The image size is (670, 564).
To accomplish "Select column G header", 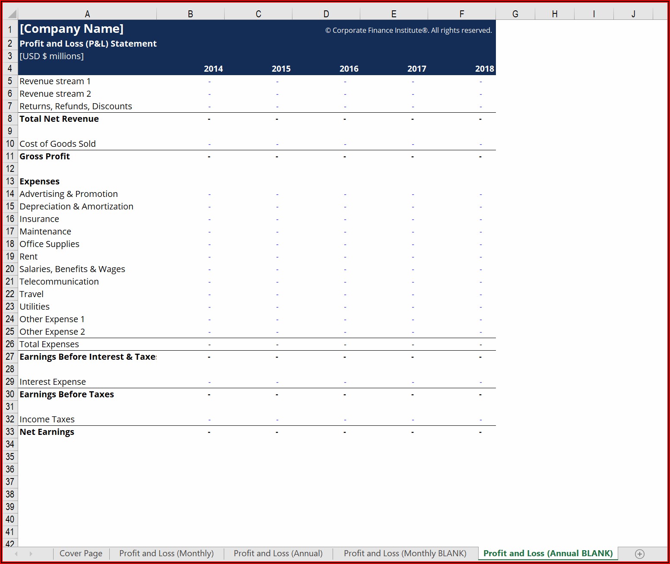I will (x=515, y=14).
